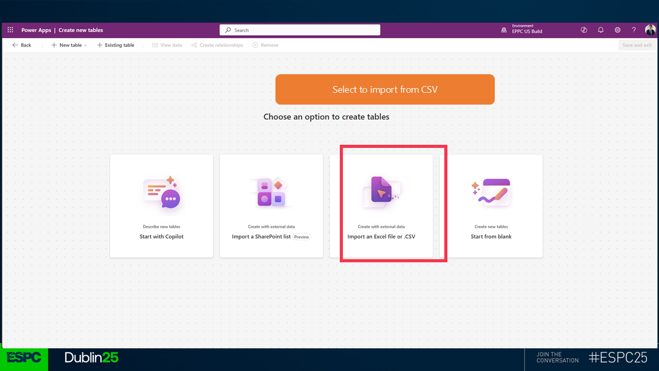
Task: Choose Import an Excel file or .CSV
Action: [381, 206]
